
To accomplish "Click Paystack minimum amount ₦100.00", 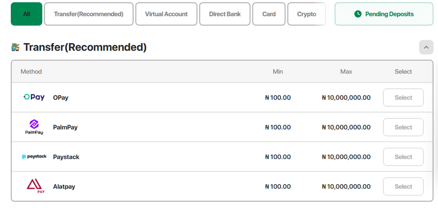I will coord(278,157).
